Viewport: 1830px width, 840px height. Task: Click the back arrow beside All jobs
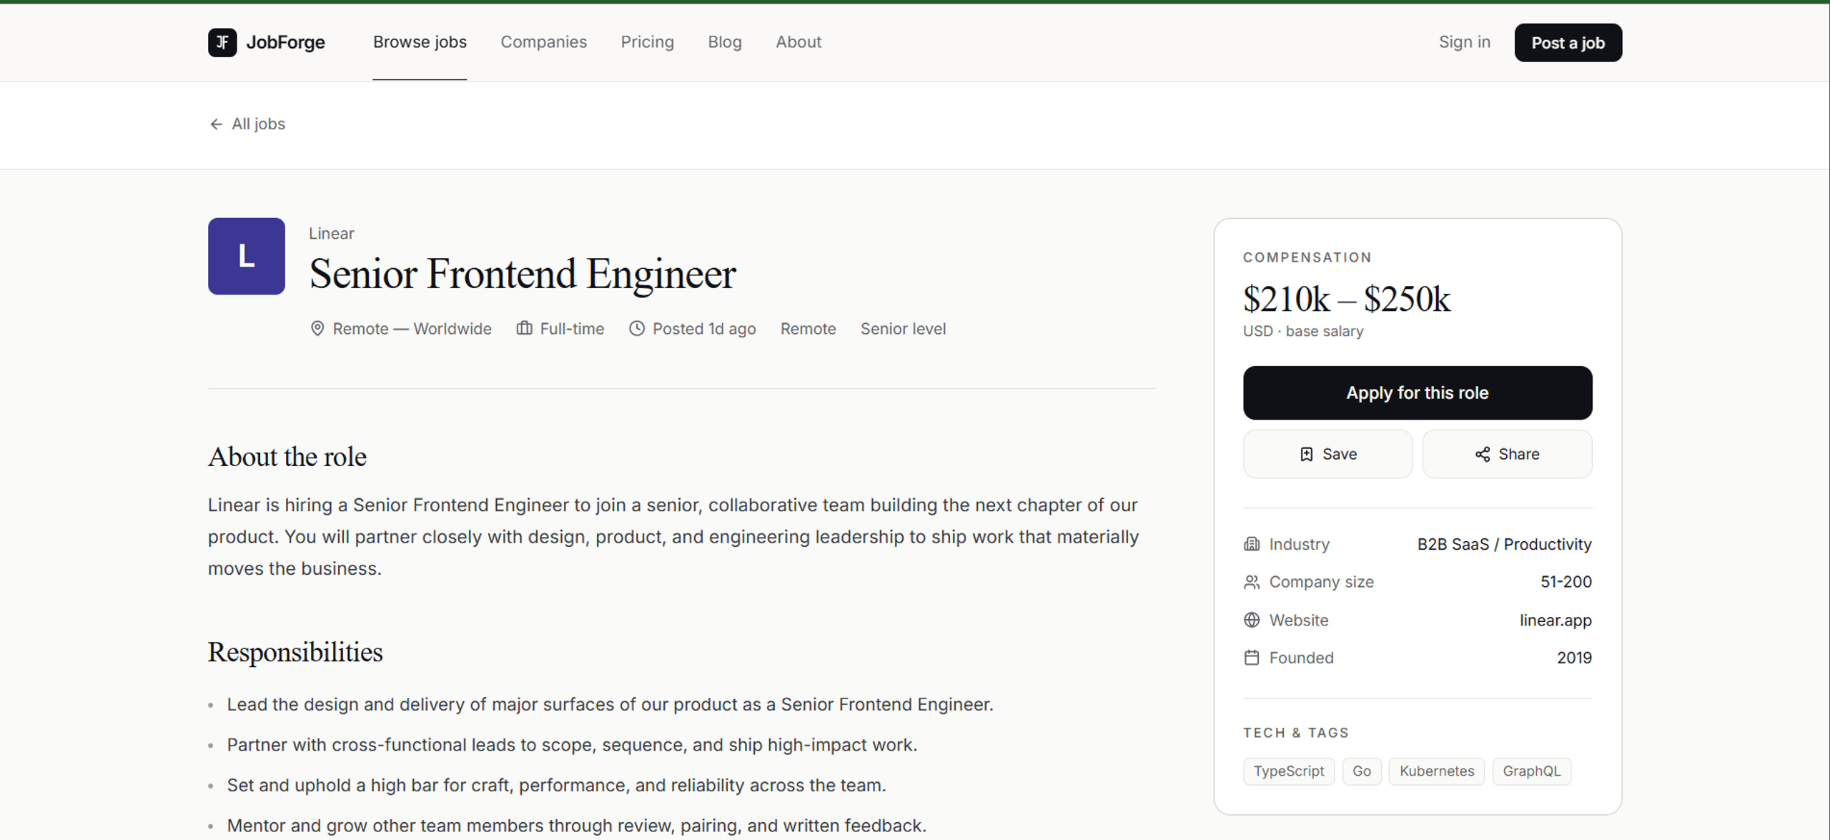pyautogui.click(x=216, y=124)
